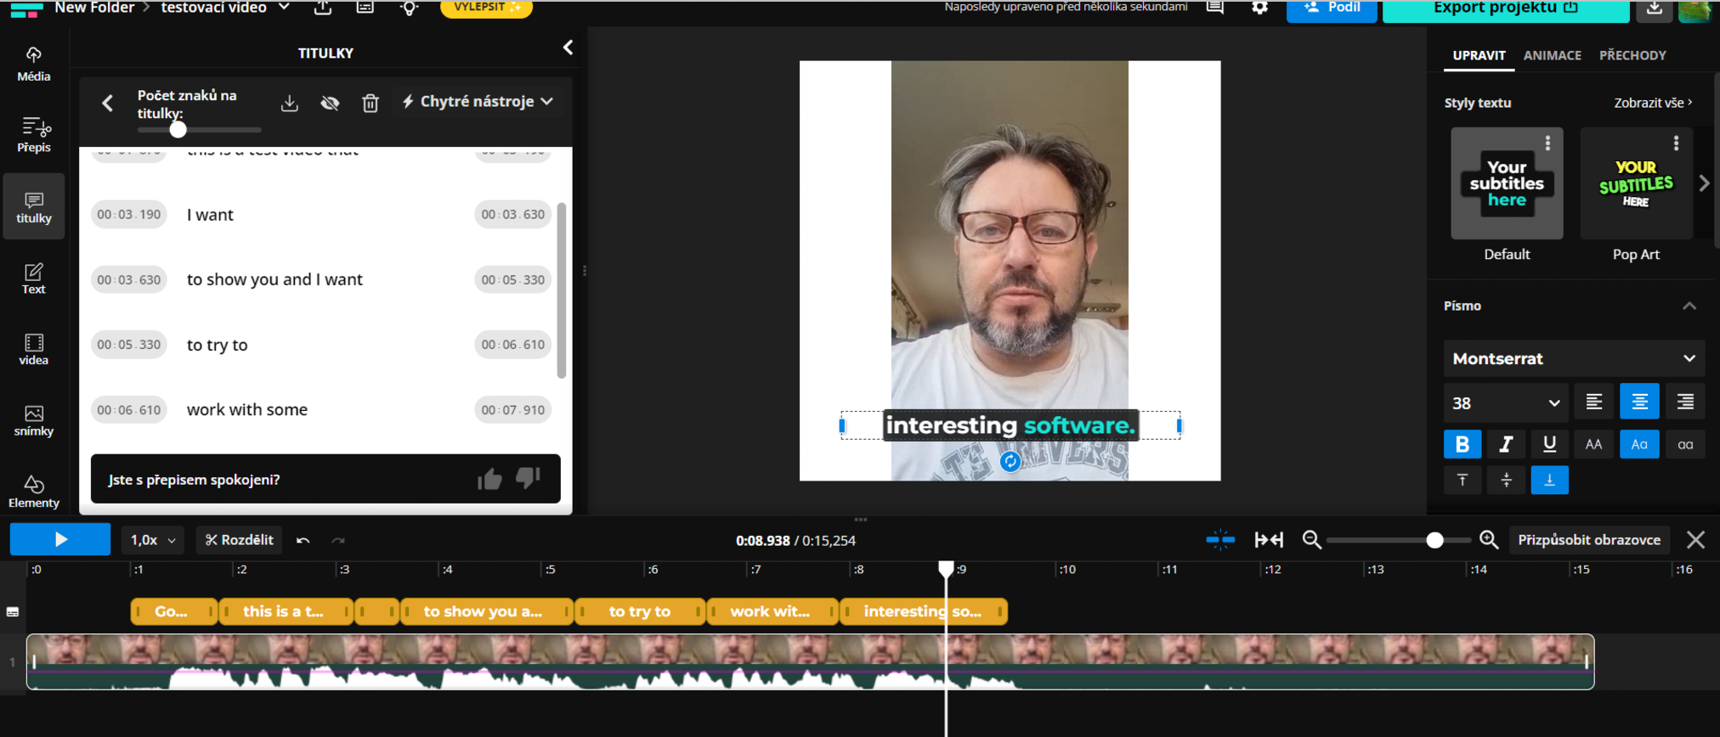Select 'interesting so...' timeline subtitle clip
The image size is (1720, 737).
coord(924,611)
